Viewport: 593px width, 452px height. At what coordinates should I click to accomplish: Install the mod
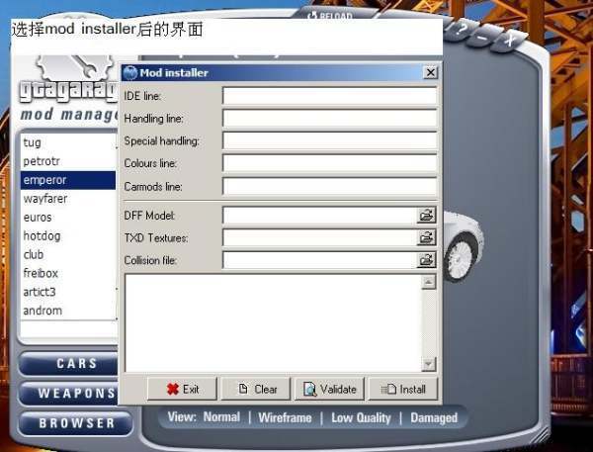point(403,389)
